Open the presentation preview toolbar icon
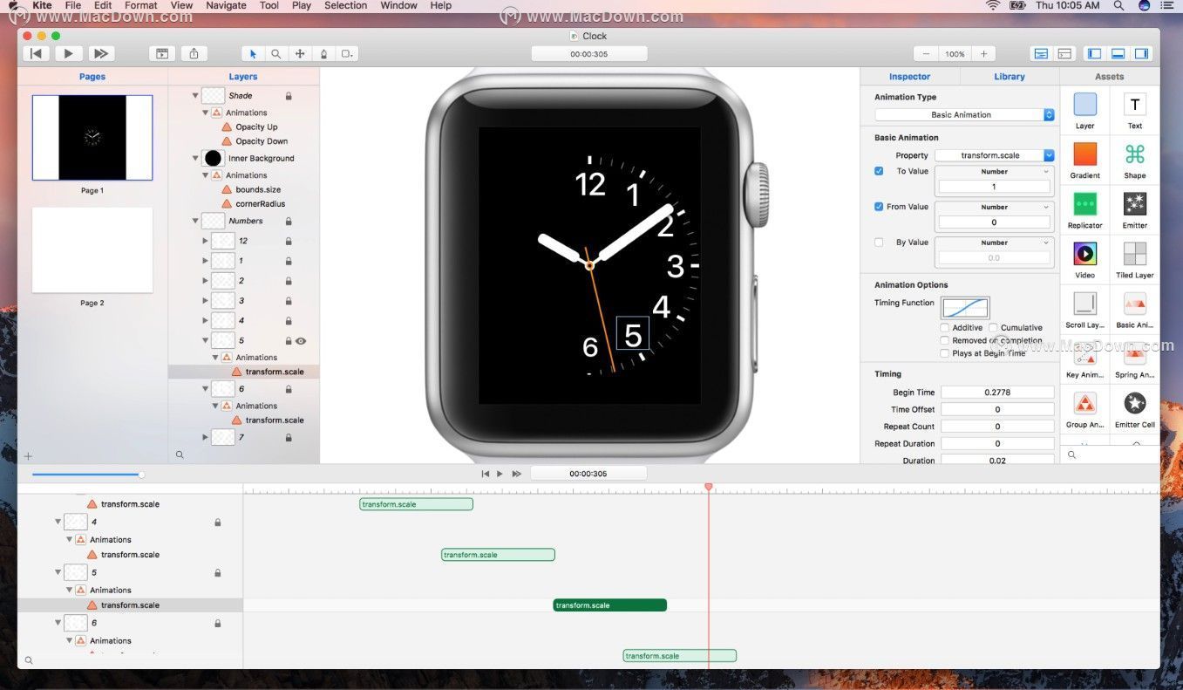The width and height of the screenshot is (1183, 690). pos(162,53)
